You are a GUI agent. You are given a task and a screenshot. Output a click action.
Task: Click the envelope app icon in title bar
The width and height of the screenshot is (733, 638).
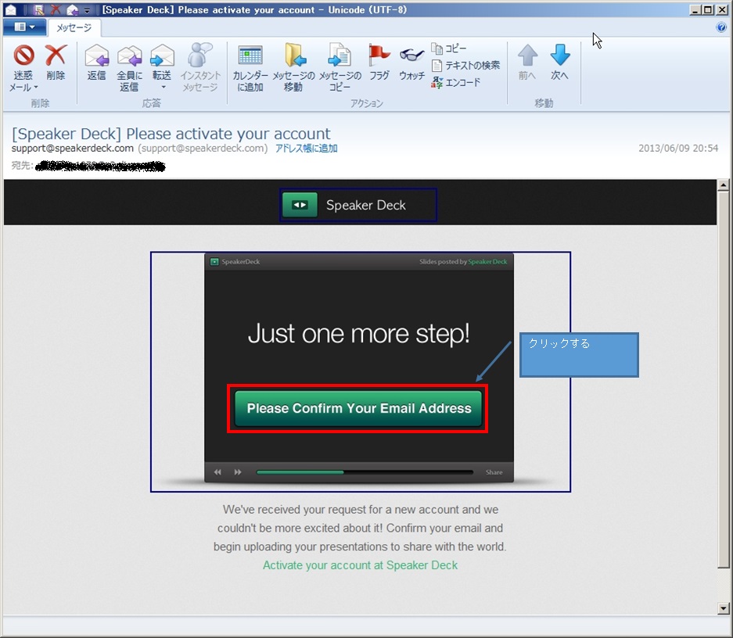(x=10, y=10)
